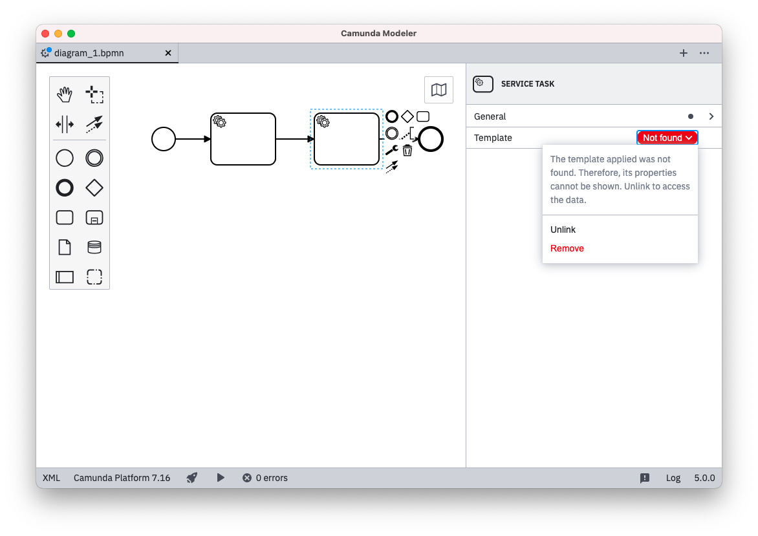The width and height of the screenshot is (758, 536).
Task: Choose the create/remove space tool
Action: (65, 124)
